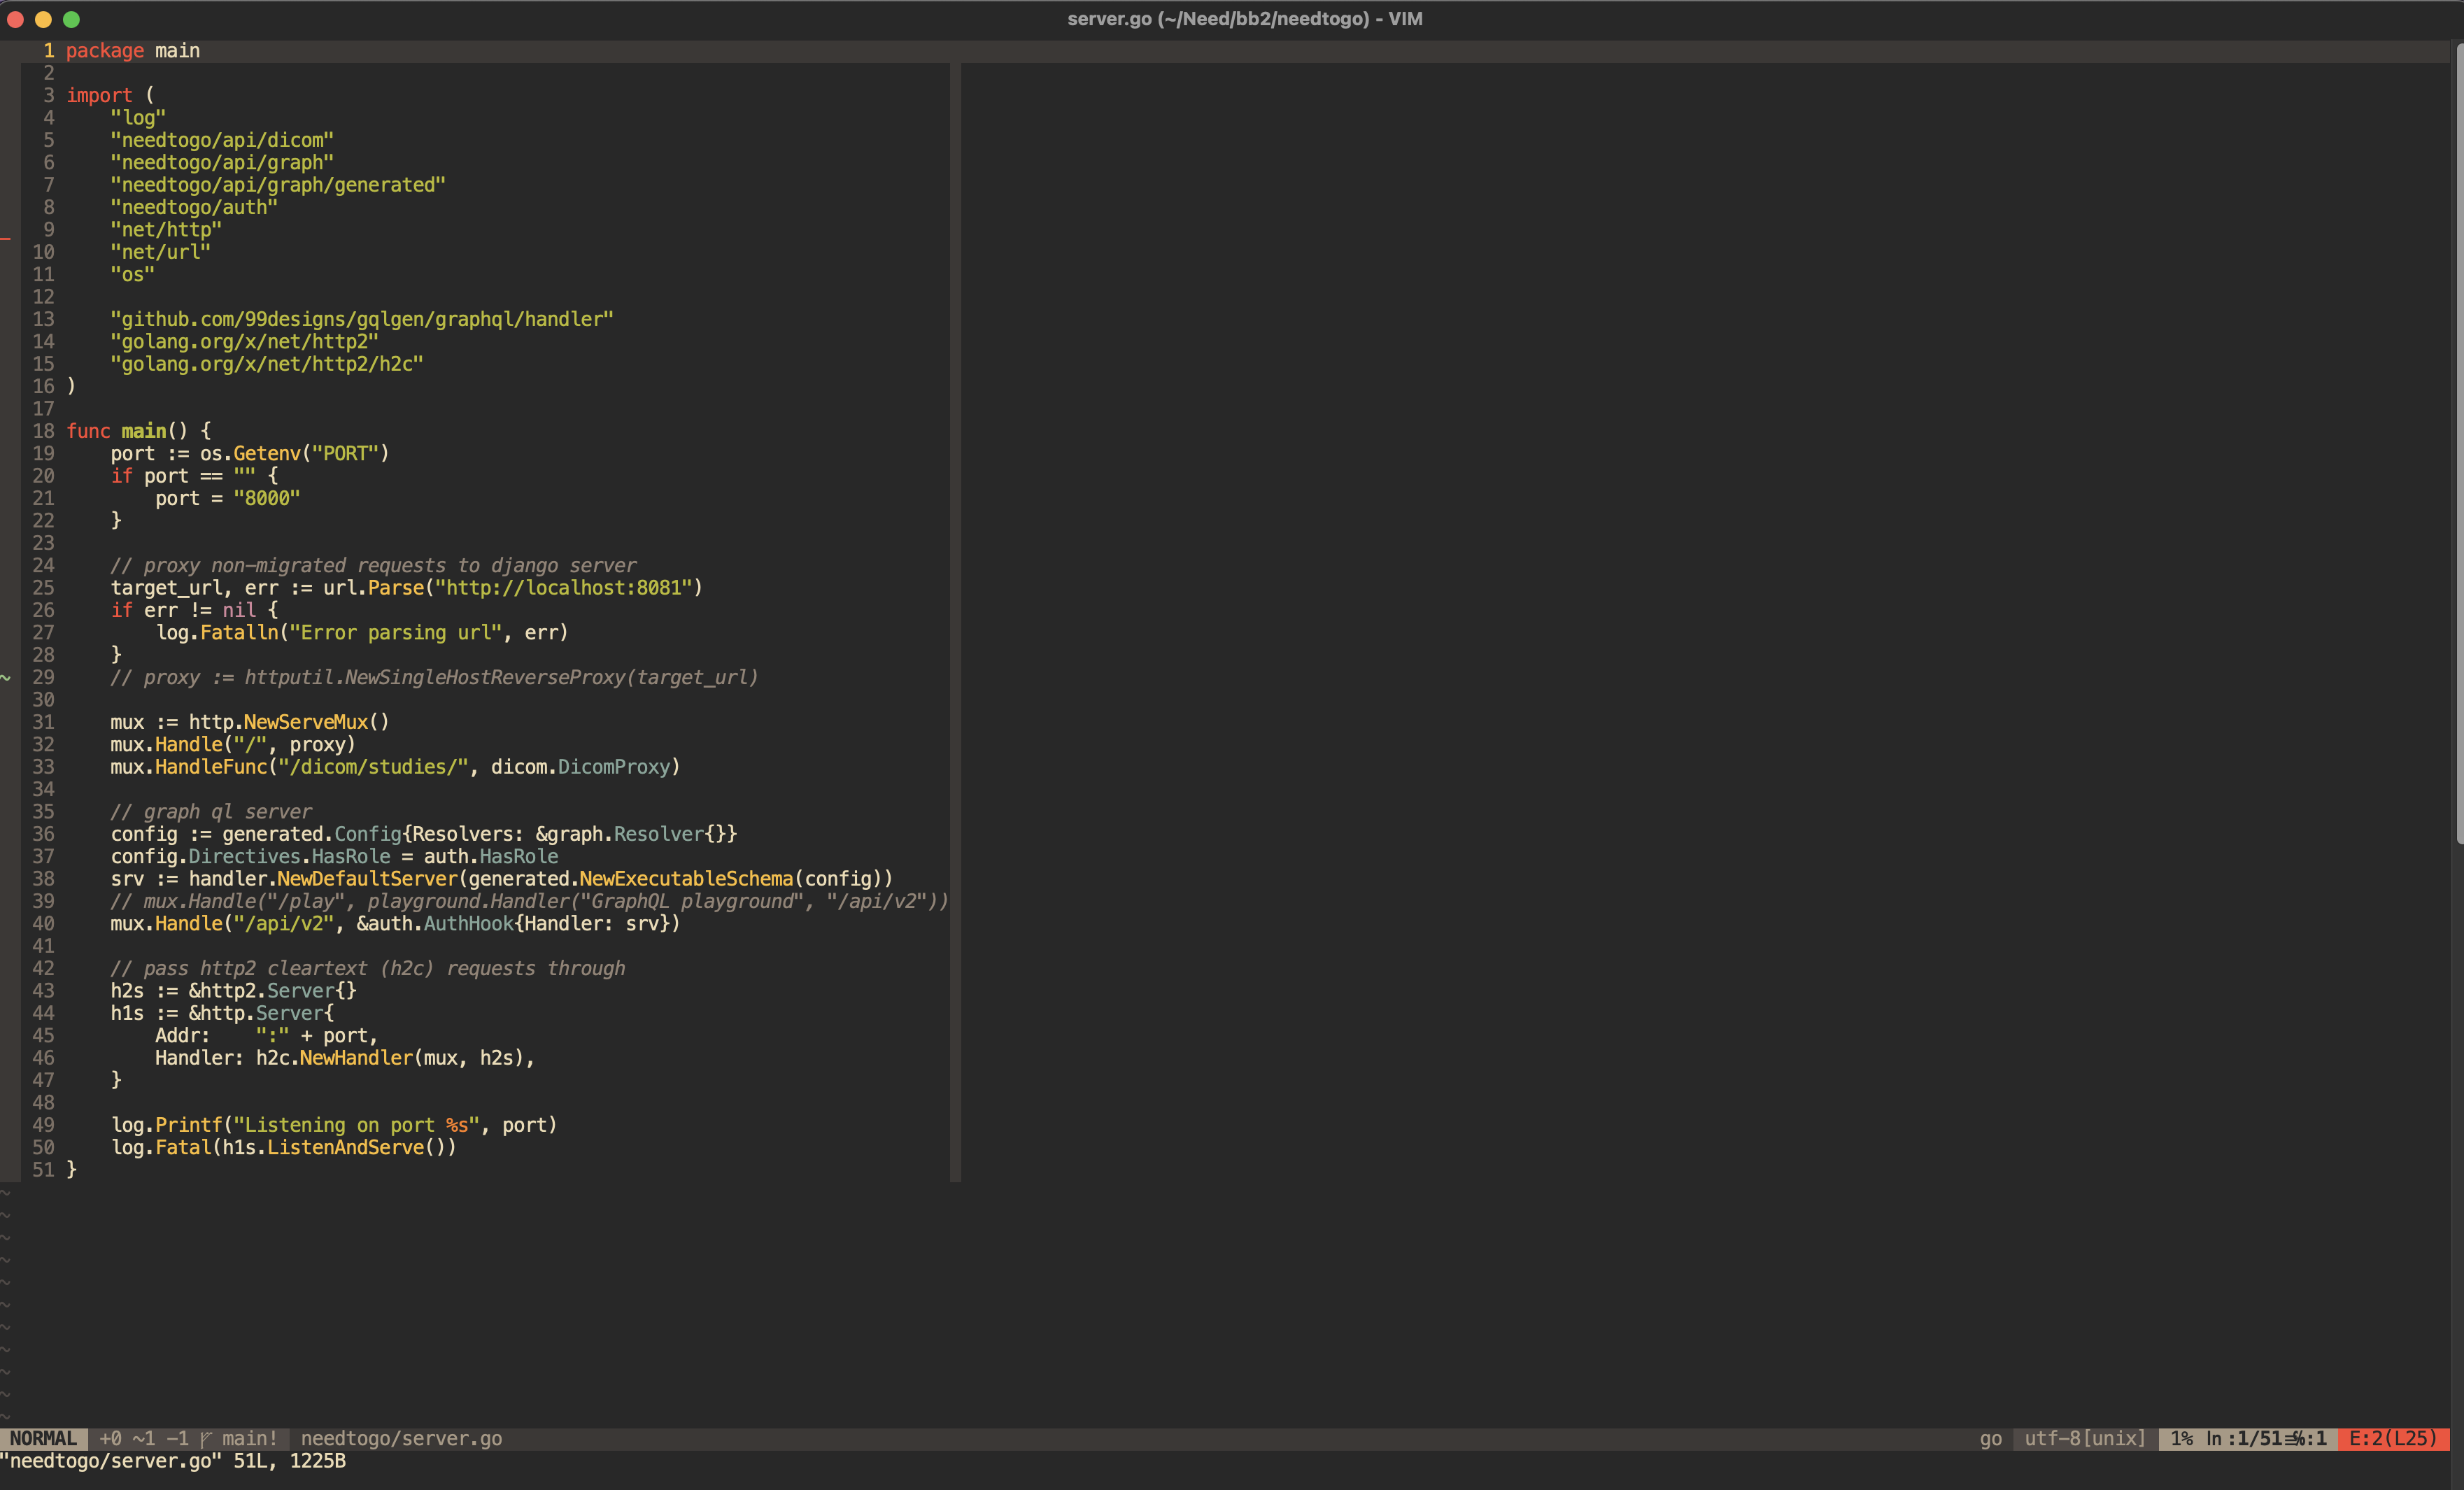Viewport: 2464px width, 1490px height.
Task: Click the "golang.org/x/net/http2/h2c" import string
Action: pos(267,364)
